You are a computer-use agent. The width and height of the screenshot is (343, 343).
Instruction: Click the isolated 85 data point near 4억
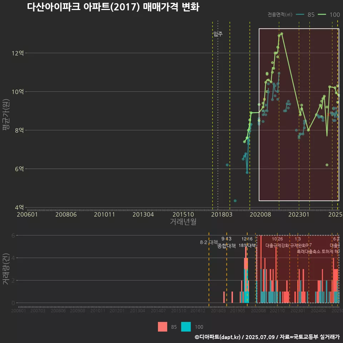(235, 201)
